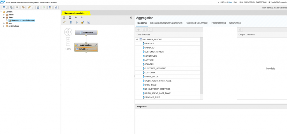Click the pan navigation wheel control
Image resolution: width=287 pixels, height=134 pixels.
click(x=68, y=32)
